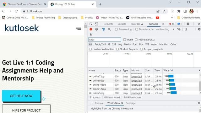Clear the network log

point(96,29)
